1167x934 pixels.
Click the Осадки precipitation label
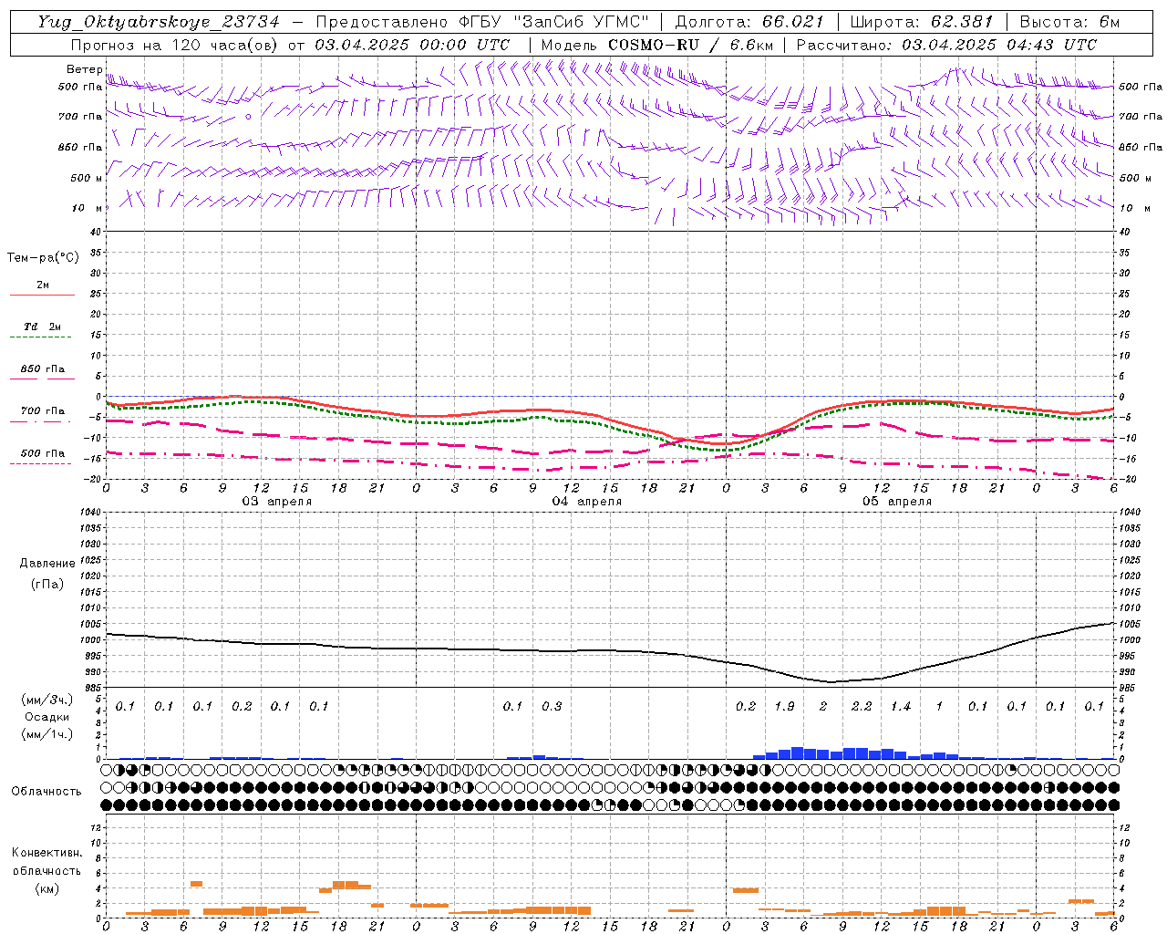click(46, 717)
